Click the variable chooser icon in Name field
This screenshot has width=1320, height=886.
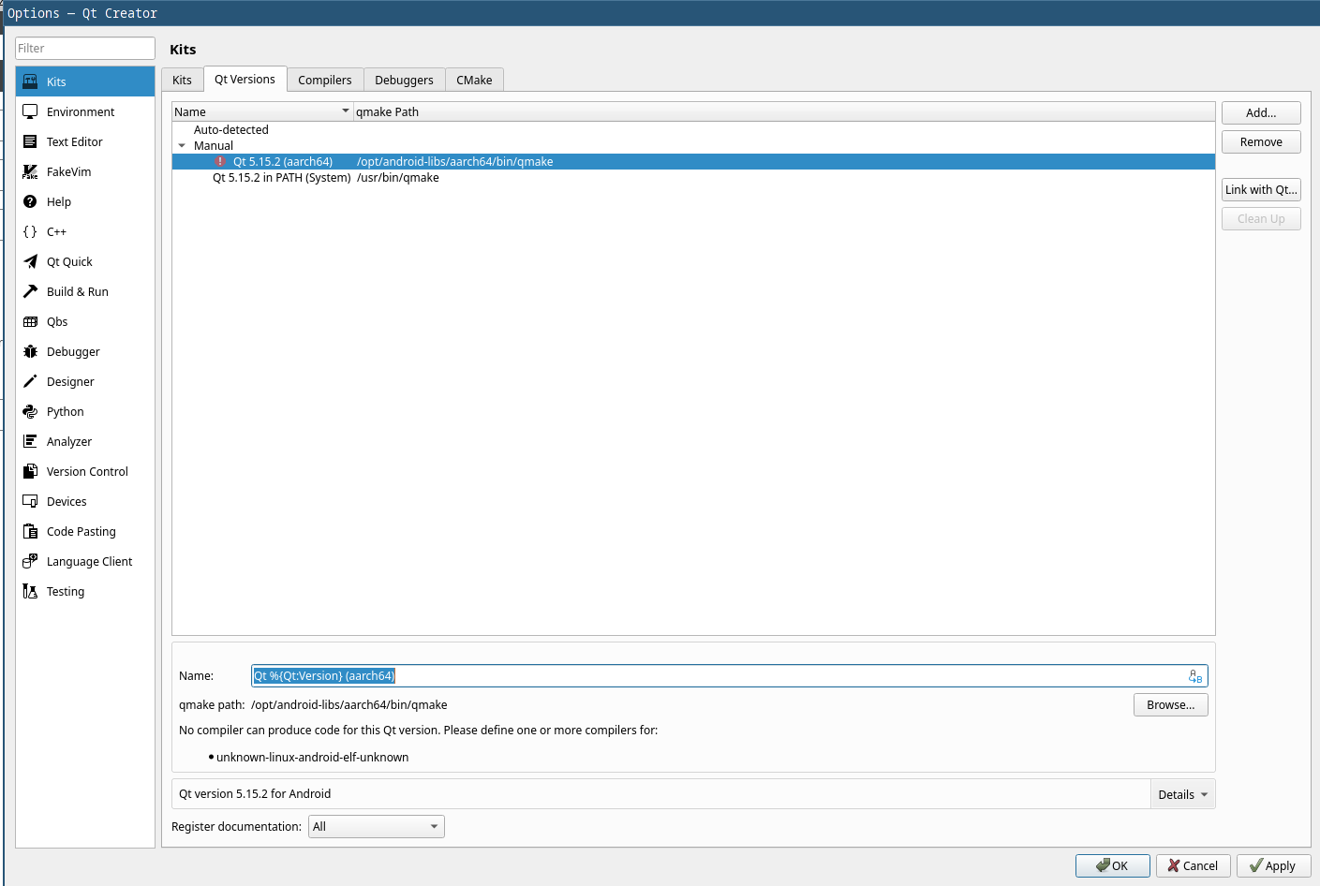(x=1195, y=676)
